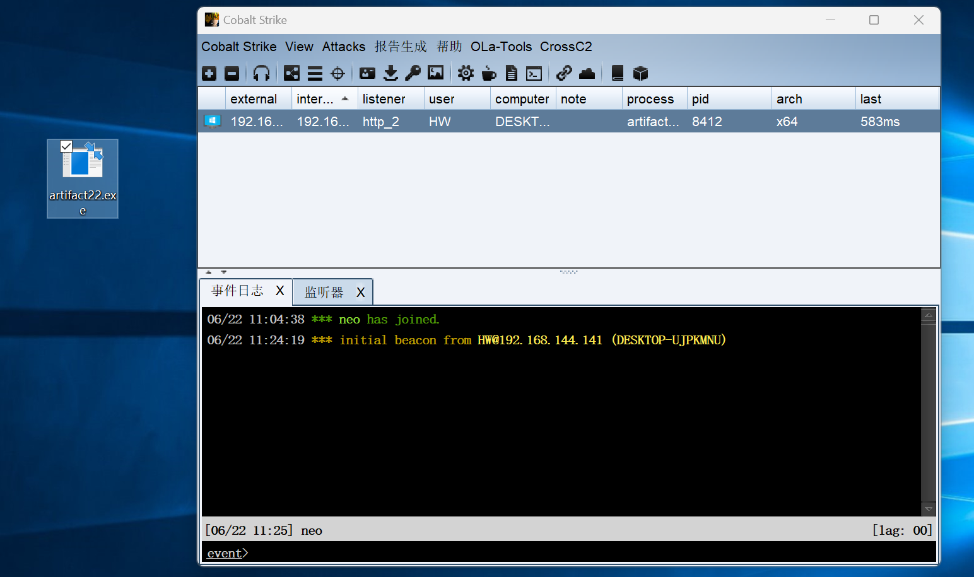Click the small down arrow on the panel splitter
Image resolution: width=974 pixels, height=577 pixels.
click(223, 272)
